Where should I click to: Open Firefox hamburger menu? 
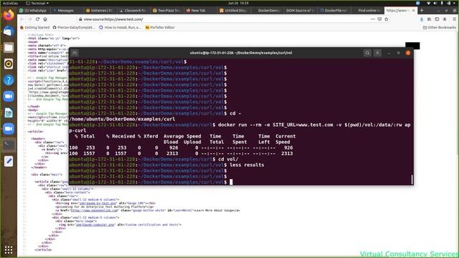coord(454,19)
